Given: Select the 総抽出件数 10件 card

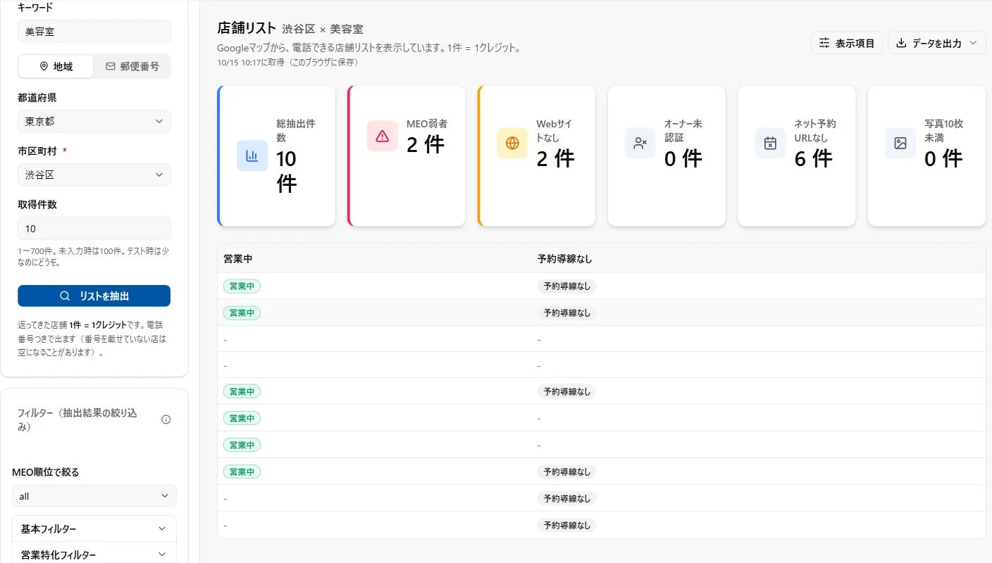Looking at the screenshot, I should pos(276,156).
